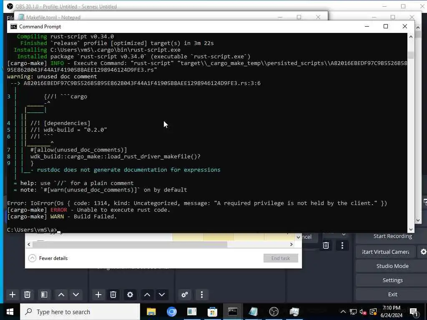Viewport: 427px width, 320px height.
Task: Click End task in Task Manager
Action: click(281, 258)
